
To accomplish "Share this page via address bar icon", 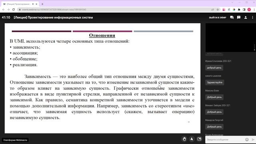I will (212, 10).
